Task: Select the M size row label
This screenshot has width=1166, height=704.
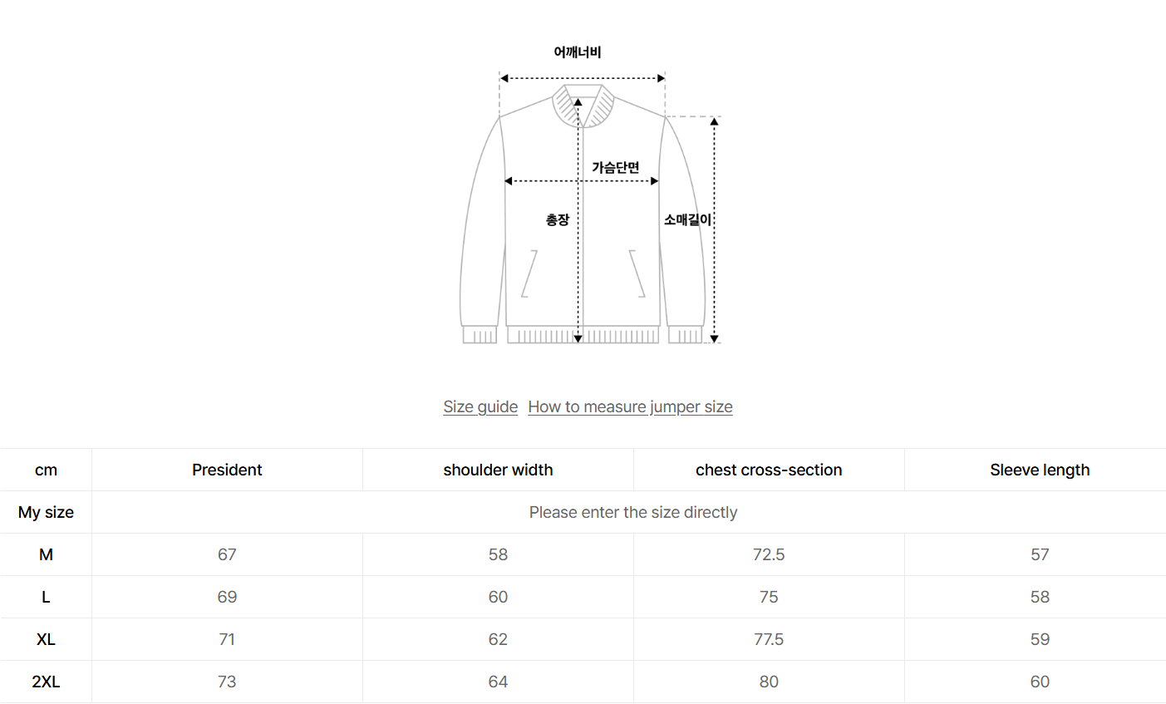Action: (46, 554)
